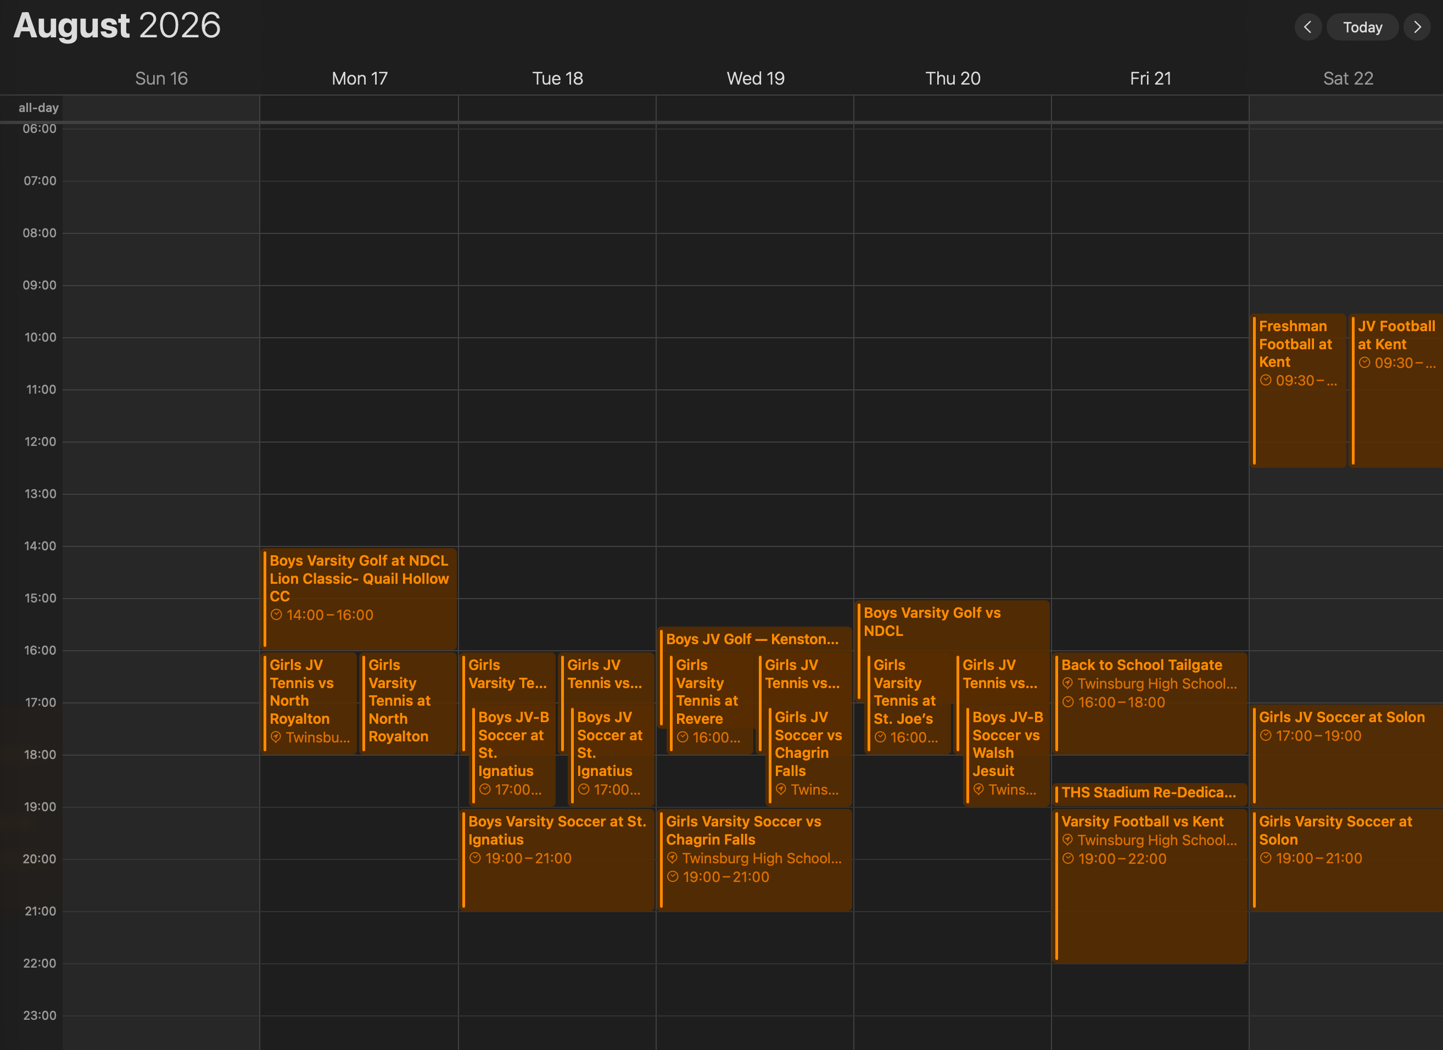This screenshot has width=1443, height=1050.
Task: Go to the next week using the right chevron
Action: [x=1417, y=27]
